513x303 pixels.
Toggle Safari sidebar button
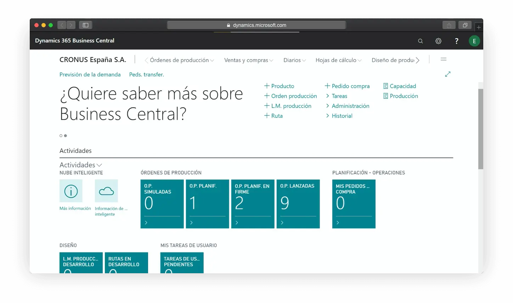pyautogui.click(x=85, y=25)
